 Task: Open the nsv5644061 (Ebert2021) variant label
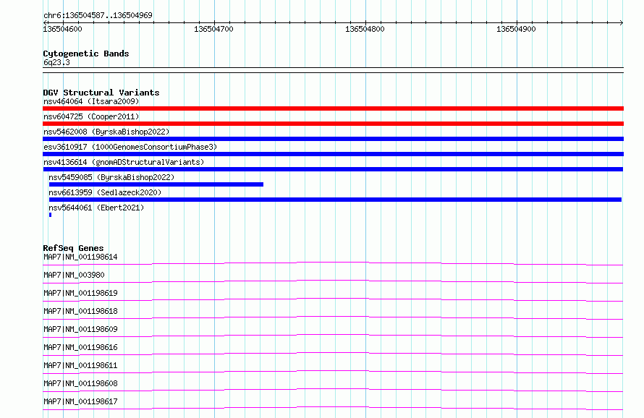coord(96,208)
